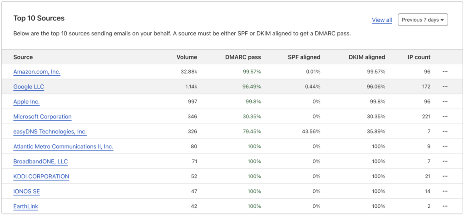Open more actions for BroadbandONE, LLC row

(445, 162)
